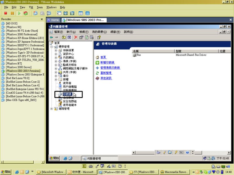The width and height of the screenshot is (234, 175).
Task: Close the Favorites panel
Action: tap(42, 19)
